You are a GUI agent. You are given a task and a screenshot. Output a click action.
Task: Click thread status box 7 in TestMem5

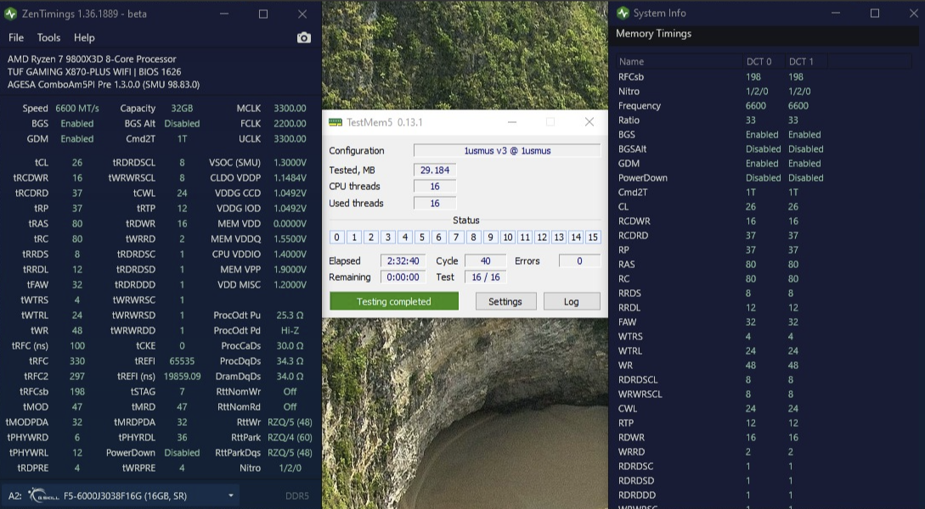coord(456,237)
